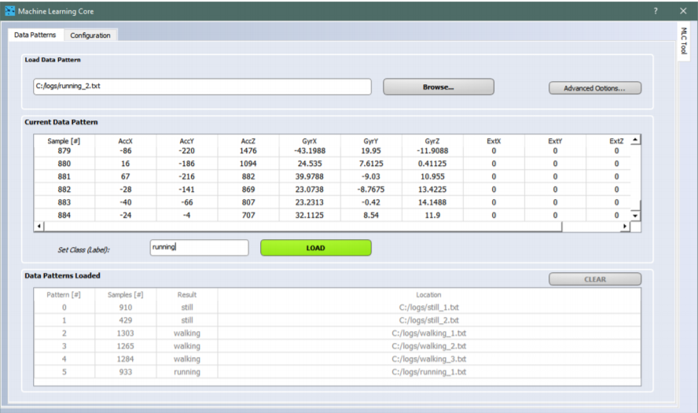The height and width of the screenshot is (413, 698).
Task: Click the Sample [#] column header
Action: point(64,141)
